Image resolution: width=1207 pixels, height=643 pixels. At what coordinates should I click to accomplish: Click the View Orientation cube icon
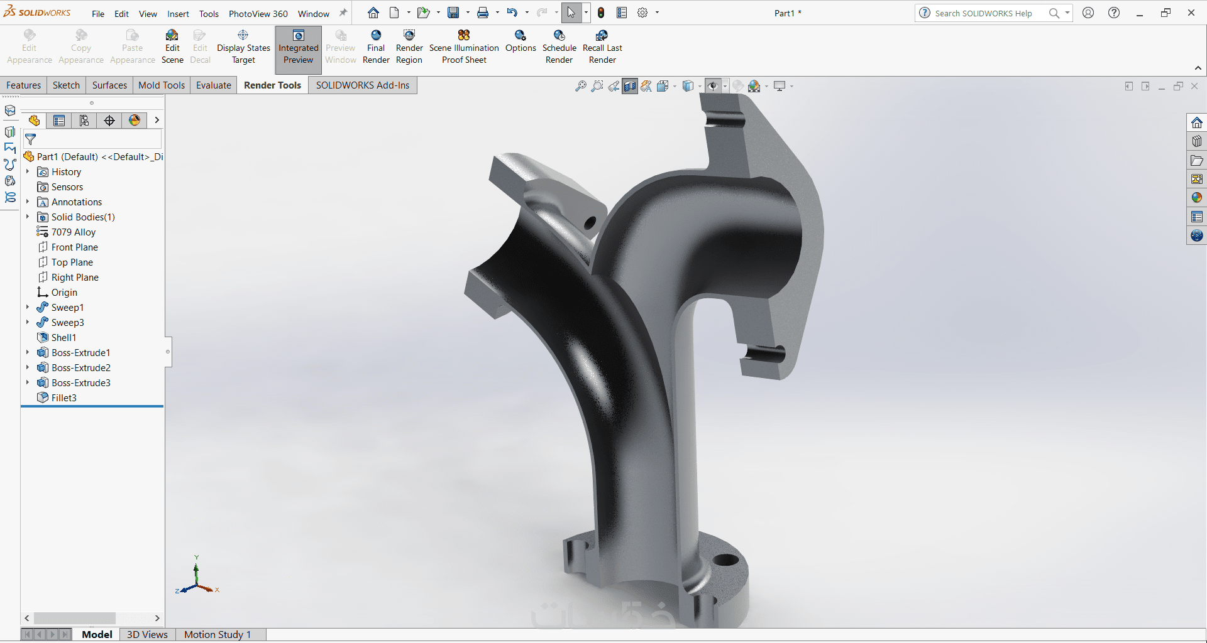tap(663, 86)
